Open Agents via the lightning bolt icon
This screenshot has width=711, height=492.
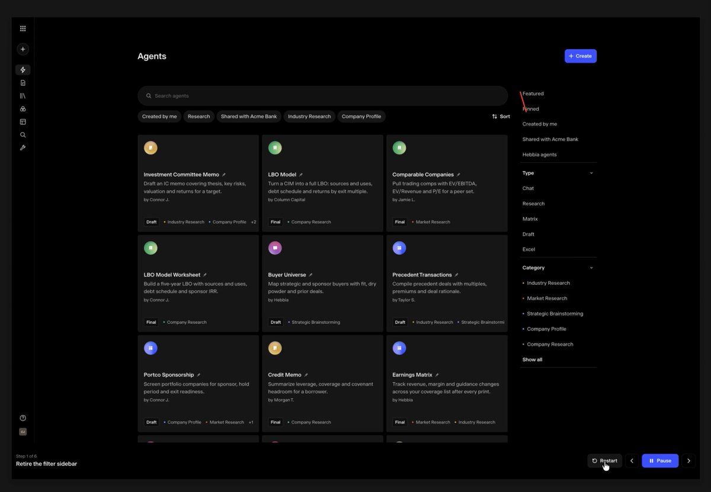coord(23,70)
